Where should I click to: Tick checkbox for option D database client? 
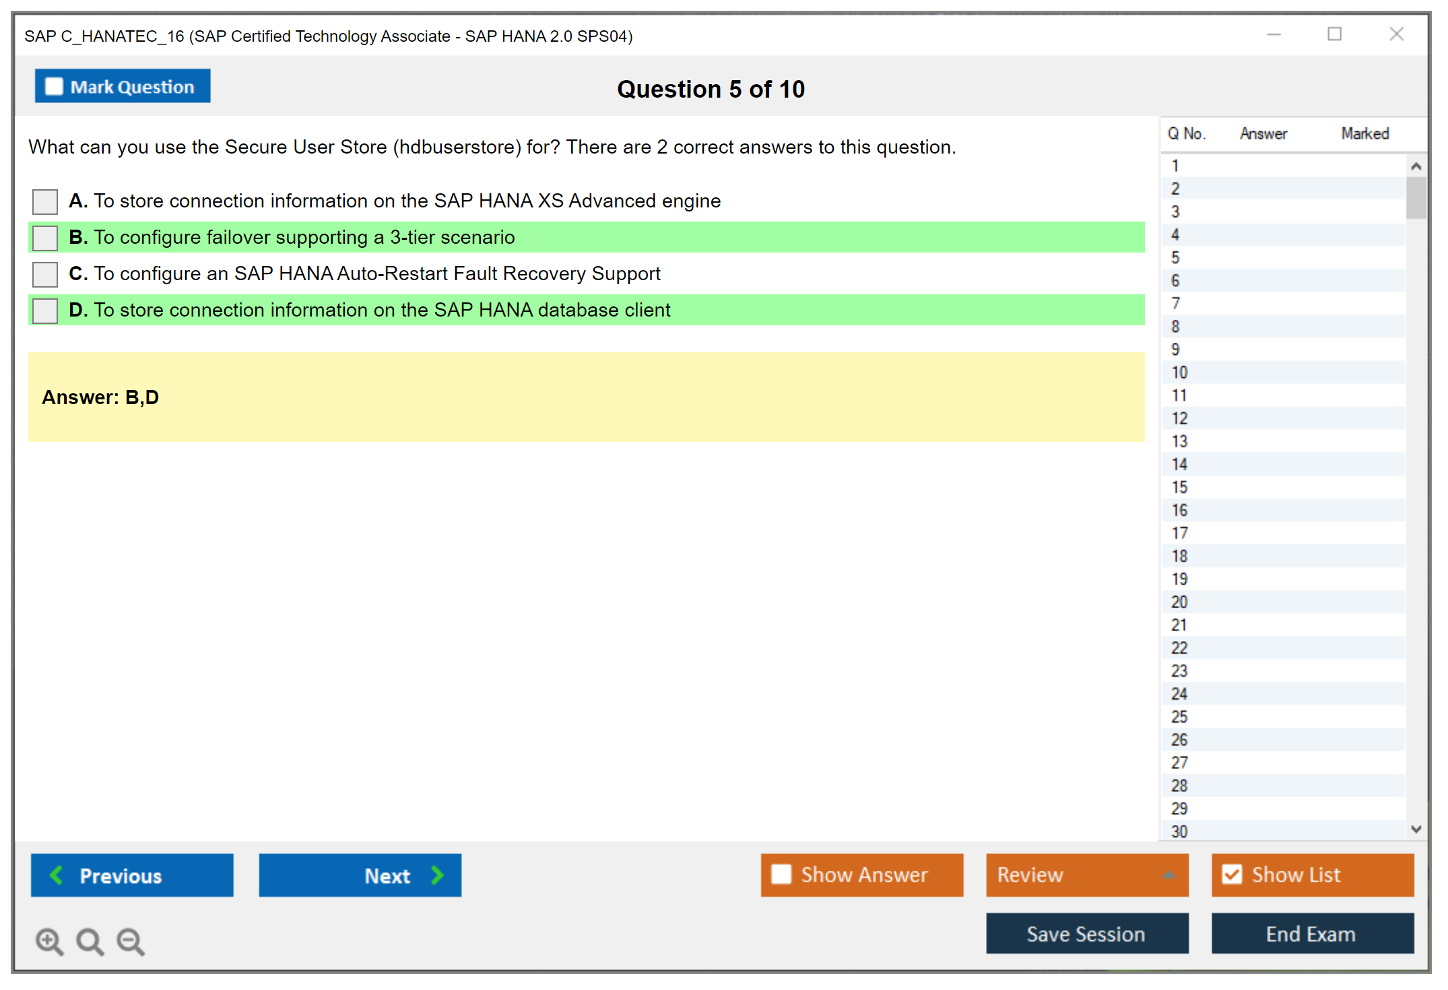pyautogui.click(x=45, y=310)
